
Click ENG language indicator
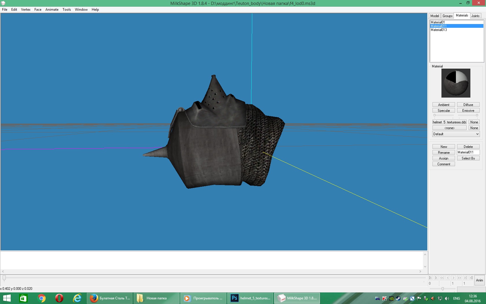coord(456,298)
